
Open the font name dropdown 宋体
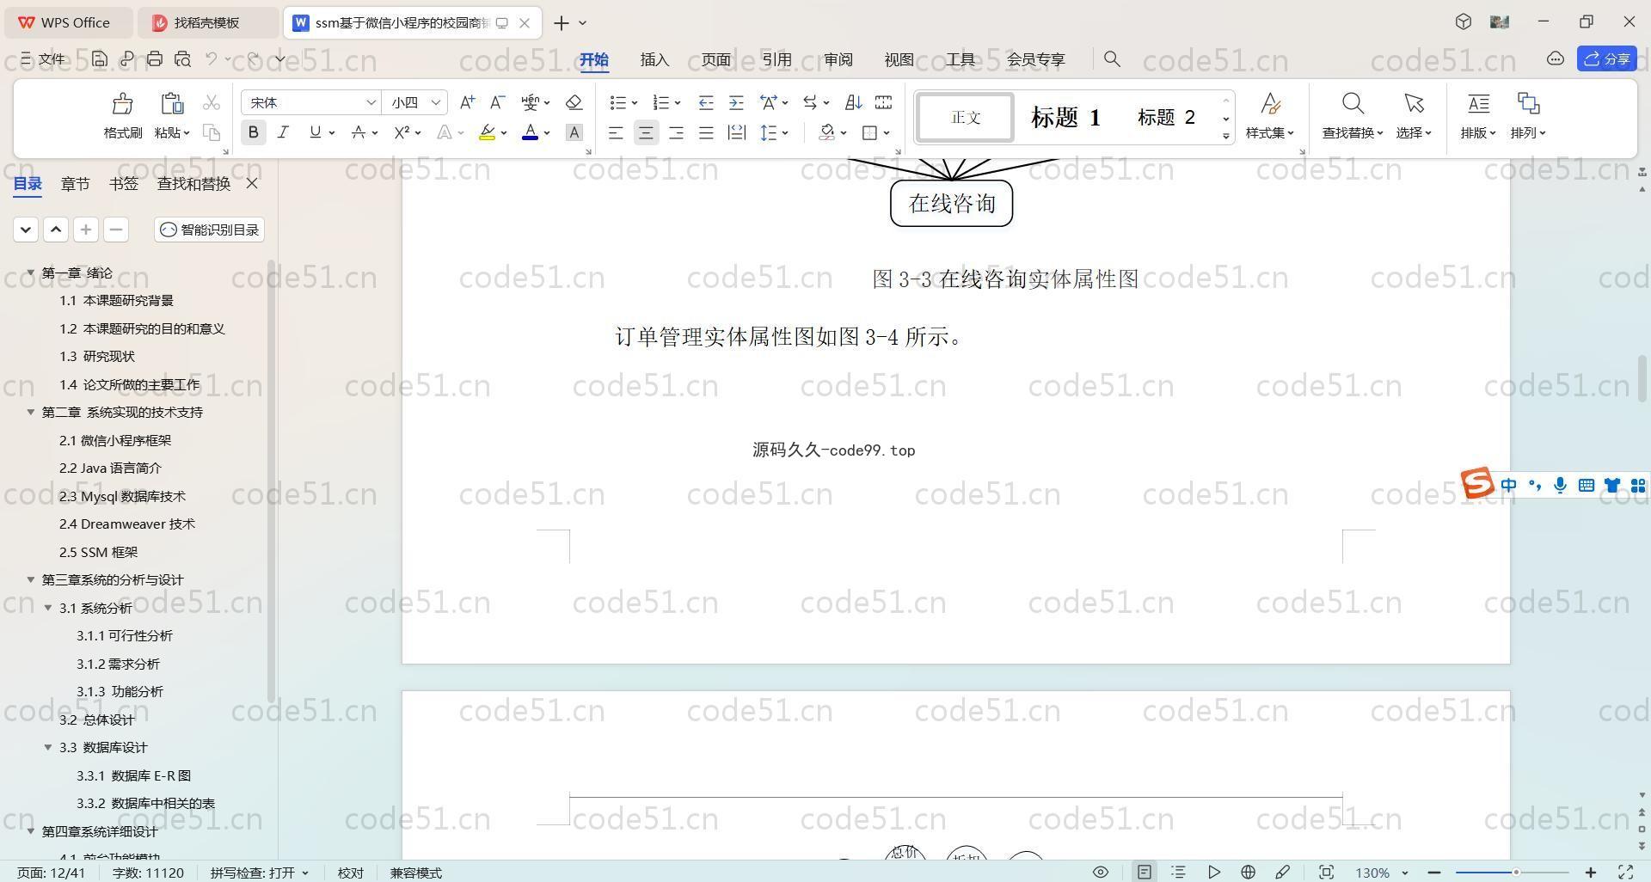pyautogui.click(x=371, y=102)
